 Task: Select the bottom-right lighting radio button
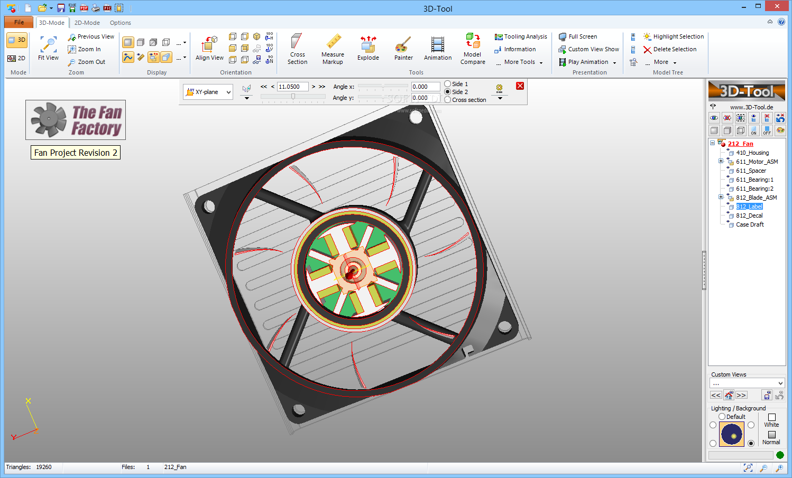tap(751, 443)
